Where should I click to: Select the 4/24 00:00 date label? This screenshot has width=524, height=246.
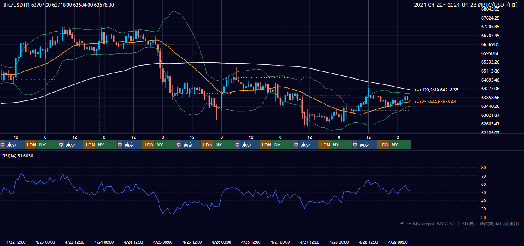click(104, 242)
